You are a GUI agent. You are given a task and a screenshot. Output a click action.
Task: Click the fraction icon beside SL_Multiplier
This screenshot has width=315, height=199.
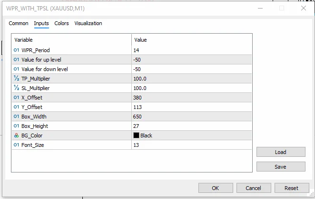(x=17, y=88)
